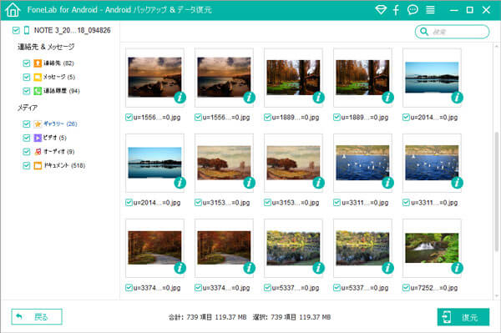Show info for u=7252...=0.jpg waterfall photo
This screenshot has height=333, width=501.
(x=457, y=268)
